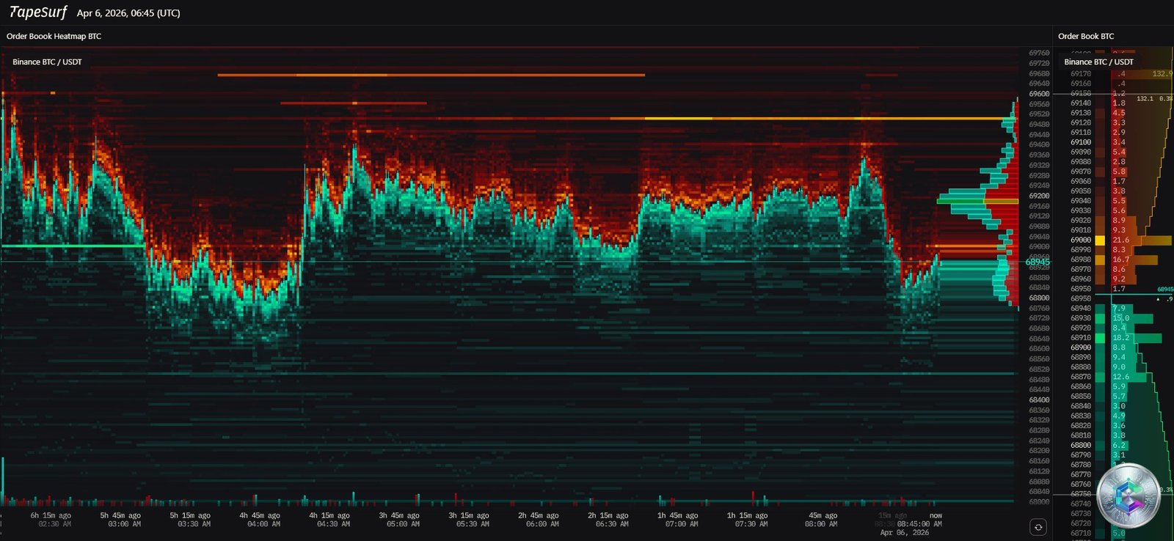This screenshot has width=1174, height=541.
Task: Click the refresh icon below the heatmap axis
Action: [1038, 526]
